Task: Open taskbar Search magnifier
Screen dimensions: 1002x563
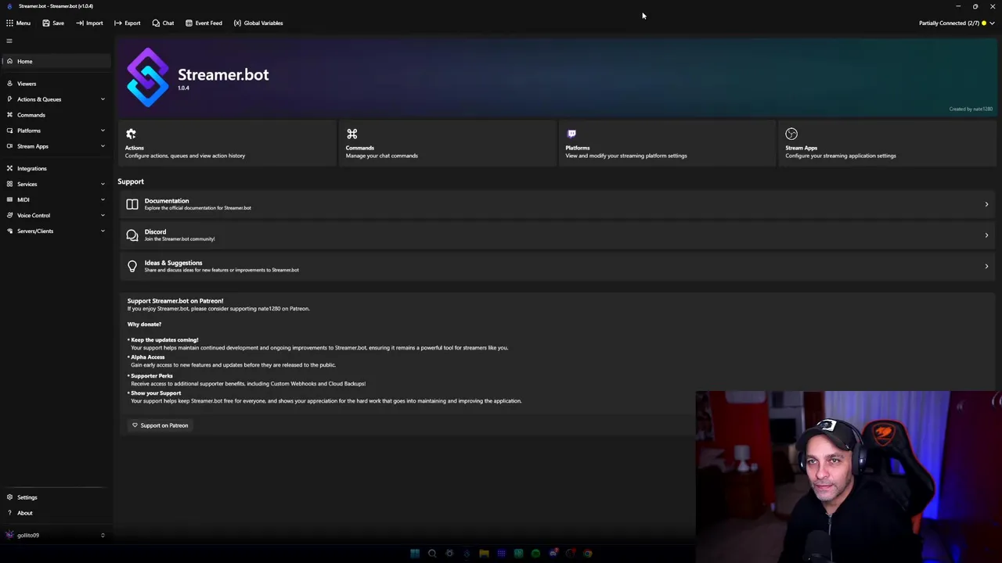Action: [432, 554]
